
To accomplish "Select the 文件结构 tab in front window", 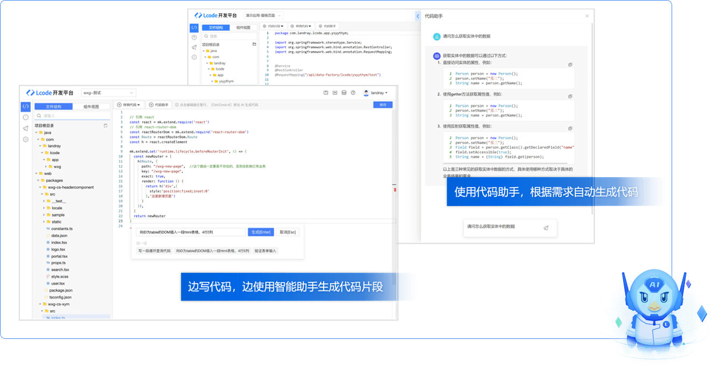I will 53,107.
